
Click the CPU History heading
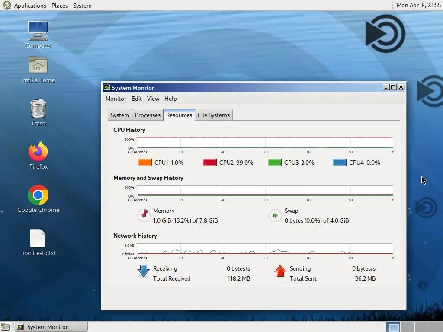tap(129, 130)
